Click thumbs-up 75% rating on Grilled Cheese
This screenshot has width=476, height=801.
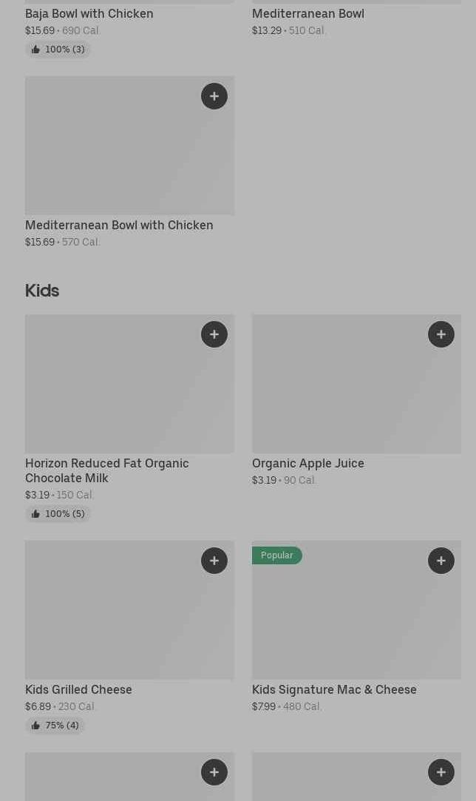click(55, 726)
